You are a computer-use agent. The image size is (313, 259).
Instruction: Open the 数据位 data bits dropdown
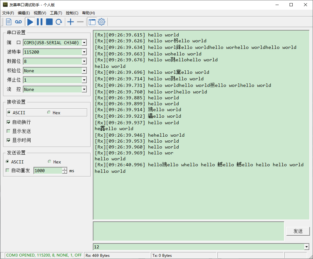click(84, 61)
